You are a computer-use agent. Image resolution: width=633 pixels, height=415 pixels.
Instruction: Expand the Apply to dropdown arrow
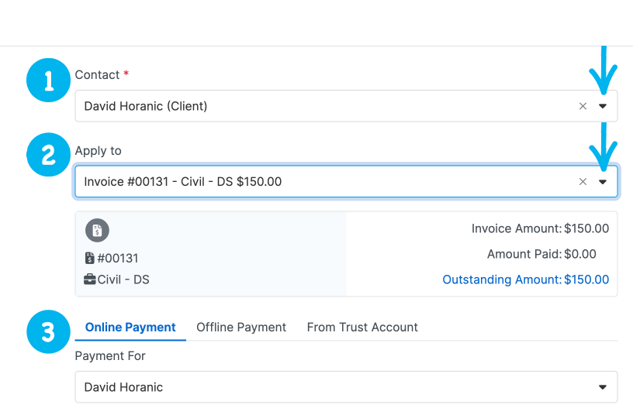click(x=602, y=182)
